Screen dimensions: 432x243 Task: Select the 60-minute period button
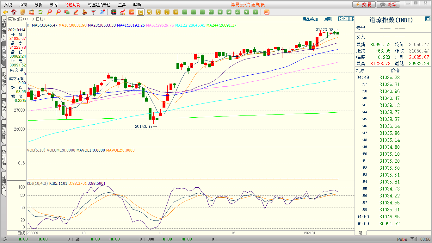(x=229, y=12)
